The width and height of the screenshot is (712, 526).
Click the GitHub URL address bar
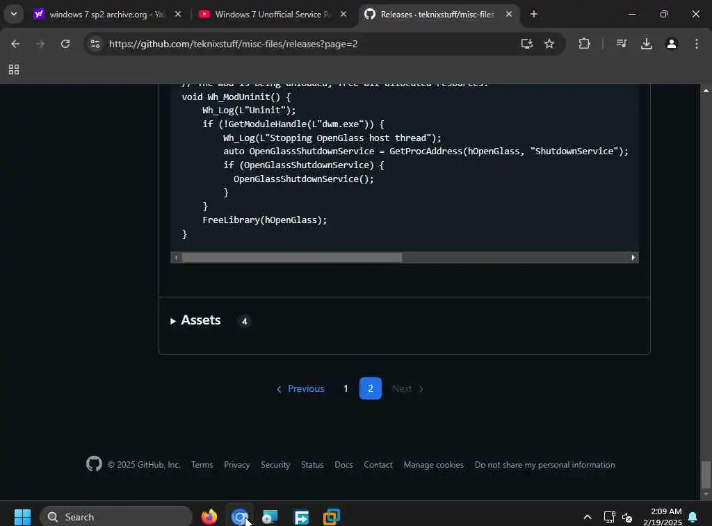[x=234, y=44]
